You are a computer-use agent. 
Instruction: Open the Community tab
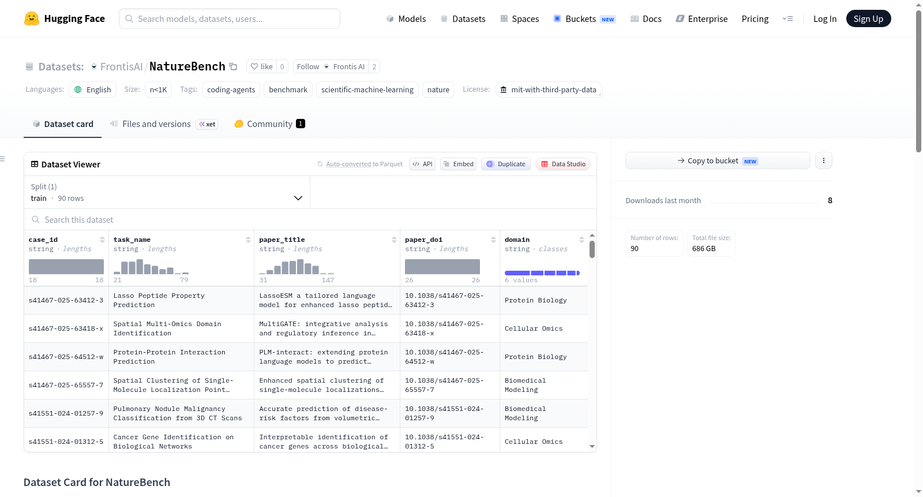[x=269, y=124]
